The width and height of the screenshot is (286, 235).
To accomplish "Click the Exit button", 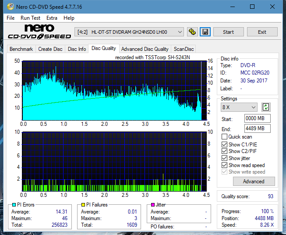I will (262, 32).
